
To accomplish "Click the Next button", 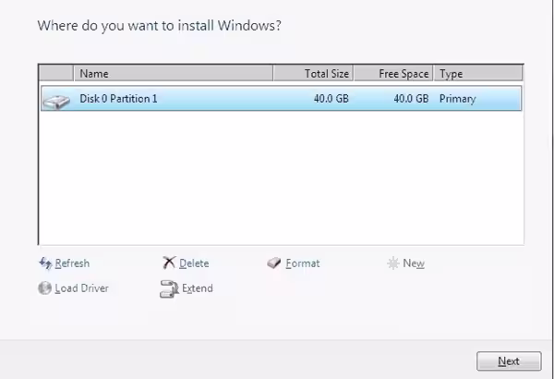I will [x=509, y=361].
